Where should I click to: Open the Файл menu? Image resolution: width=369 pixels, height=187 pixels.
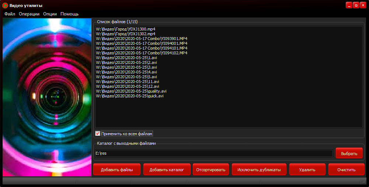[10, 14]
